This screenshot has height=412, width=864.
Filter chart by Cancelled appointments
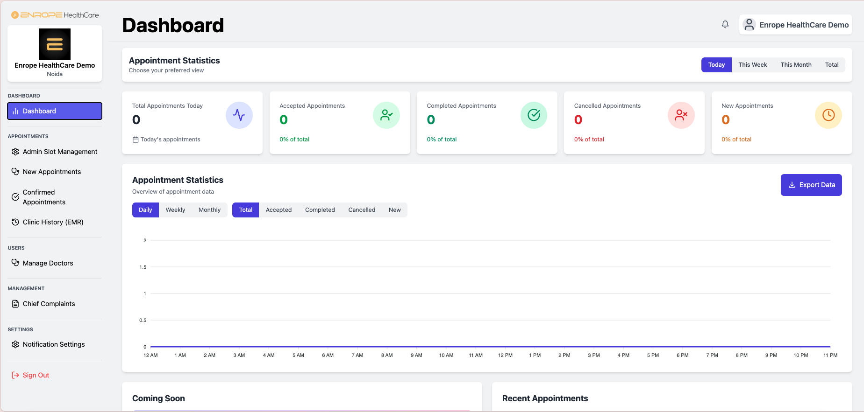tap(362, 210)
